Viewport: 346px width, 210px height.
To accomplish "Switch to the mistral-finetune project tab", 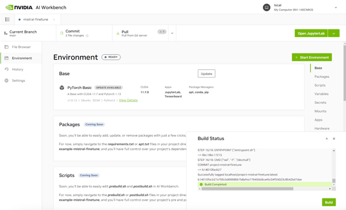I will (x=36, y=20).
